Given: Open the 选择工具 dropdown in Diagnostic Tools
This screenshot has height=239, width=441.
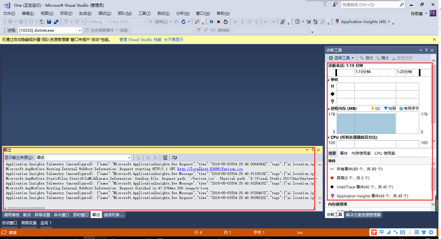Looking at the screenshot, I should [x=342, y=58].
